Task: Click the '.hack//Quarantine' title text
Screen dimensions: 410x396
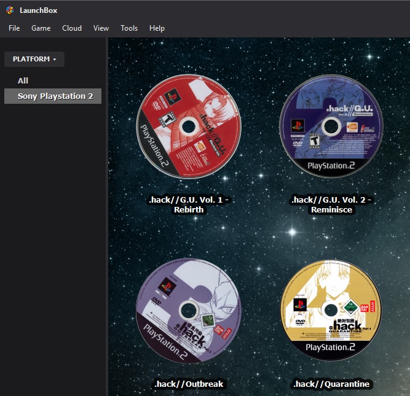Action: coord(331,384)
